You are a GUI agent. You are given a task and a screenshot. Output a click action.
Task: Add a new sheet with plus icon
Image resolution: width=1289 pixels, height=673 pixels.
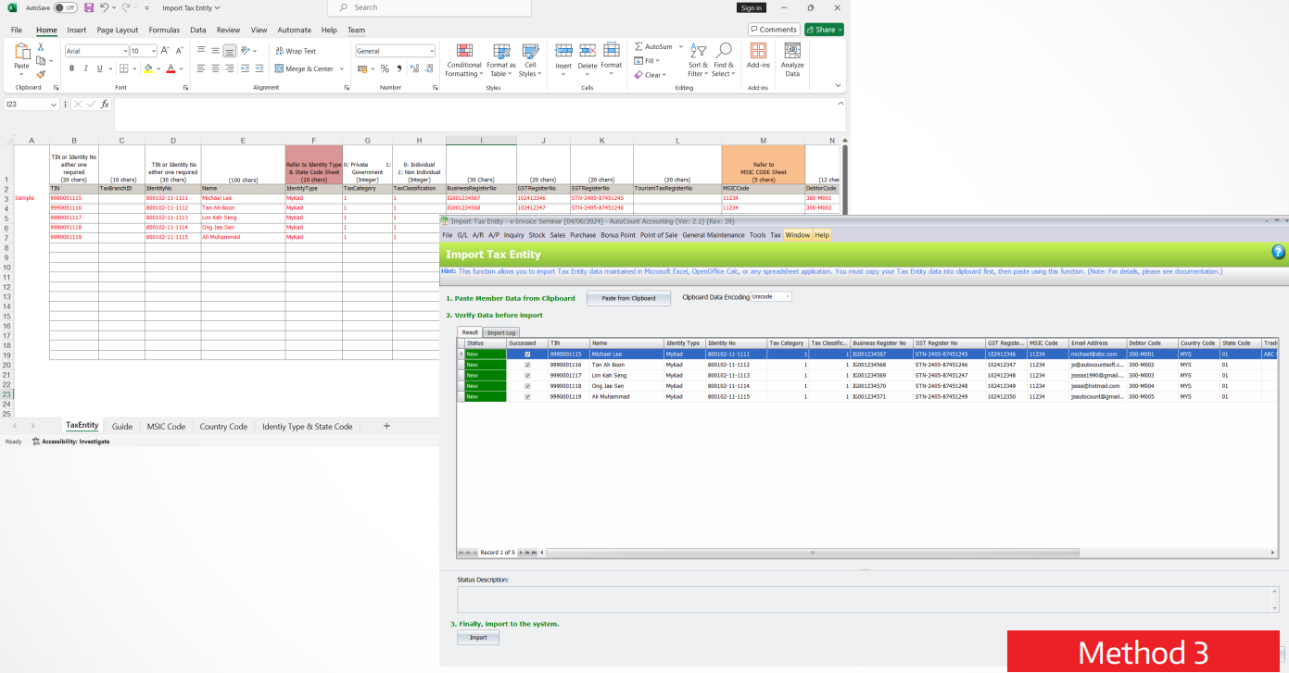[x=386, y=426]
